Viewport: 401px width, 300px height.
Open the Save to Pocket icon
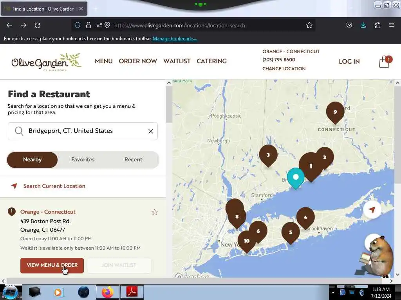coord(349,25)
